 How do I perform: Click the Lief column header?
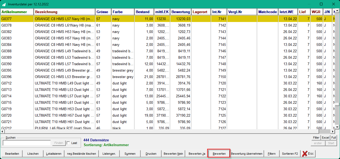pos(304,12)
